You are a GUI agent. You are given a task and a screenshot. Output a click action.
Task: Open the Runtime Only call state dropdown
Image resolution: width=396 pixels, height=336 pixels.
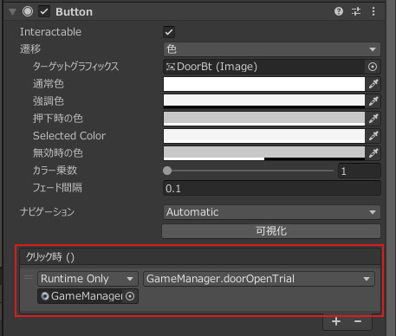88,279
